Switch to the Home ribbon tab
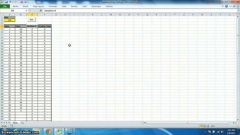This screenshot has height=135, width=240. 15,6
